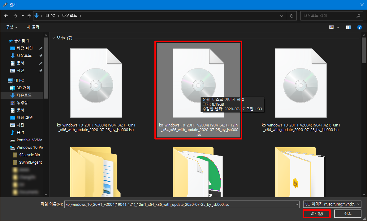This screenshot has width=367, height=221.
Task: Open 사진 under 내 PC
Action: pyautogui.click(x=20, y=125)
